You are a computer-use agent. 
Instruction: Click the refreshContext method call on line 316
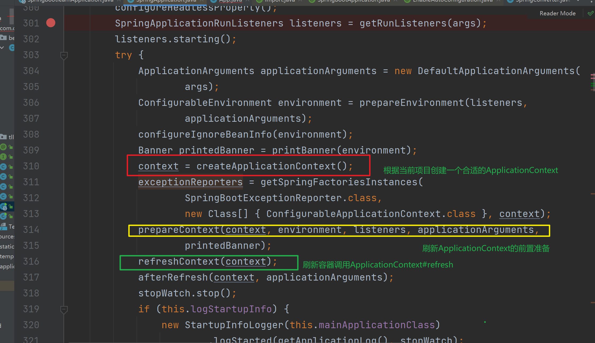tap(179, 261)
